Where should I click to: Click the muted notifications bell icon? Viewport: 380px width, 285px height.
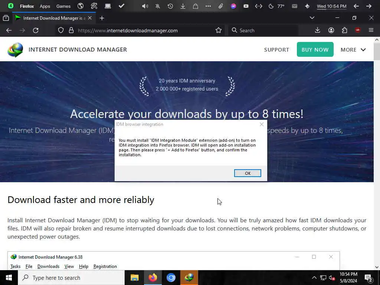(x=157, y=6)
